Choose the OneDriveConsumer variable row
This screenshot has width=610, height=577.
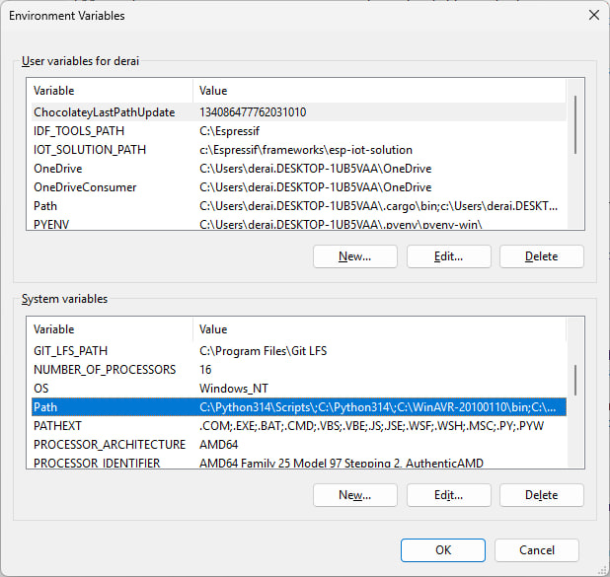pos(85,187)
